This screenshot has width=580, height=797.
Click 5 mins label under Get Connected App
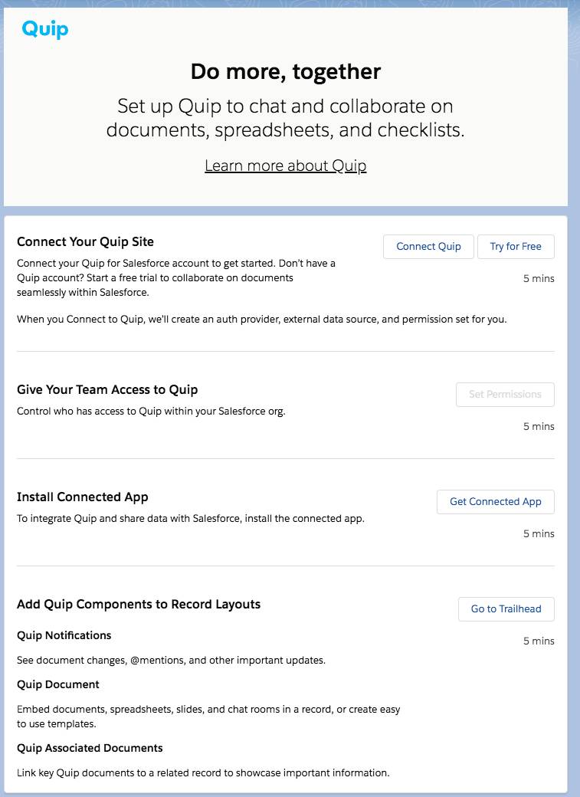click(539, 533)
